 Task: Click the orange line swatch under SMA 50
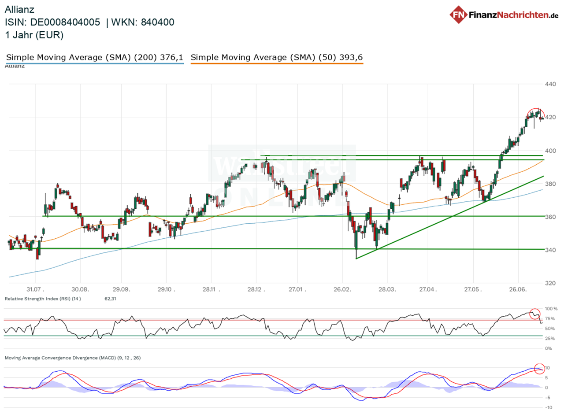tap(277, 64)
